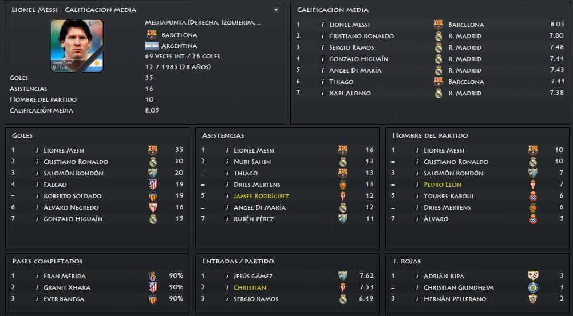Select Christian in Entradas / partido list
The height and width of the screenshot is (316, 573).
click(x=250, y=287)
